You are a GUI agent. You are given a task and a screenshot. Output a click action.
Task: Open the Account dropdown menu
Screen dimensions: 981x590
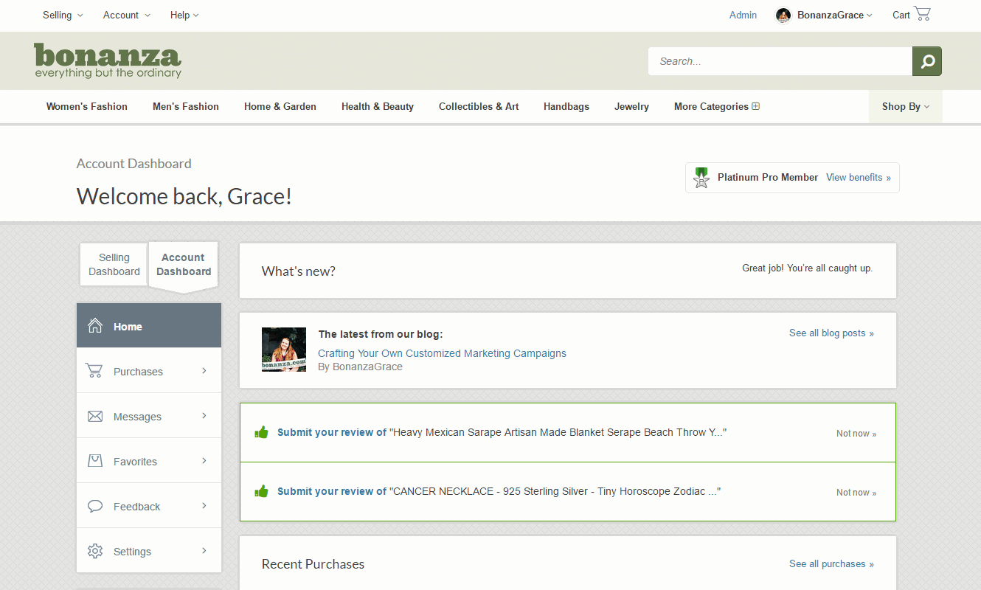(x=127, y=15)
